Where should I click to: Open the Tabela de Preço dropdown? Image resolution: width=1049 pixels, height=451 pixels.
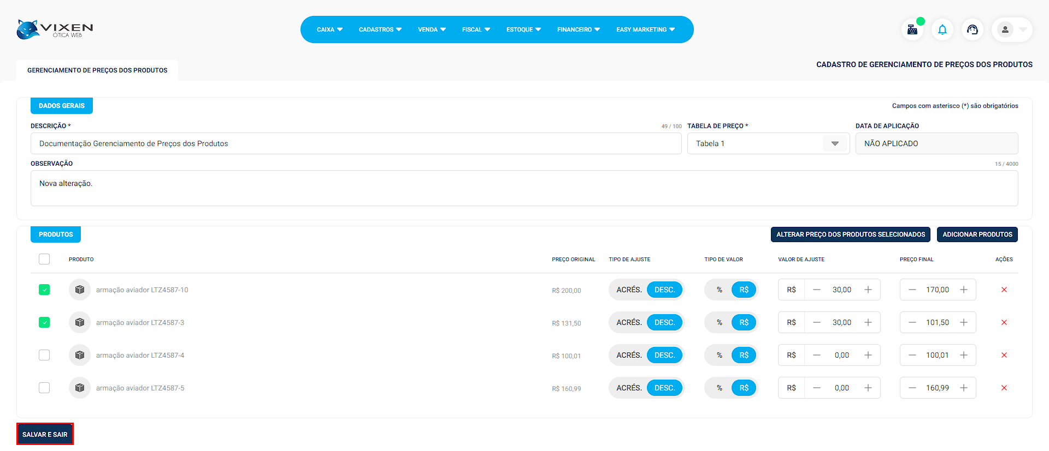[x=834, y=143]
